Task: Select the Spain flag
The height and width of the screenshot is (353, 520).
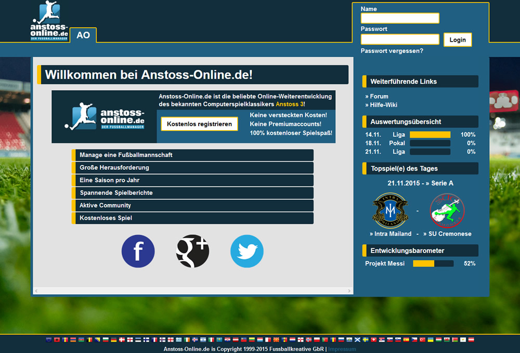Action: coord(406,339)
